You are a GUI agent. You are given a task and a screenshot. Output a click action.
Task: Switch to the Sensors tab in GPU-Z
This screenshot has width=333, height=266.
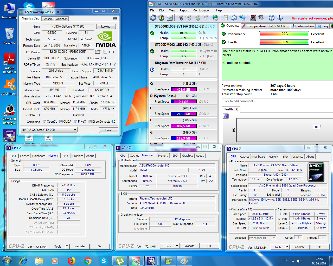click(48, 19)
